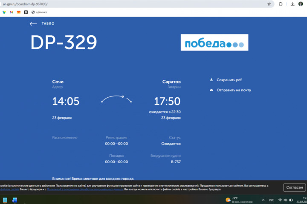The image size is (307, 204).
Task: Open the Gmail bookmark
Action: tap(12, 12)
